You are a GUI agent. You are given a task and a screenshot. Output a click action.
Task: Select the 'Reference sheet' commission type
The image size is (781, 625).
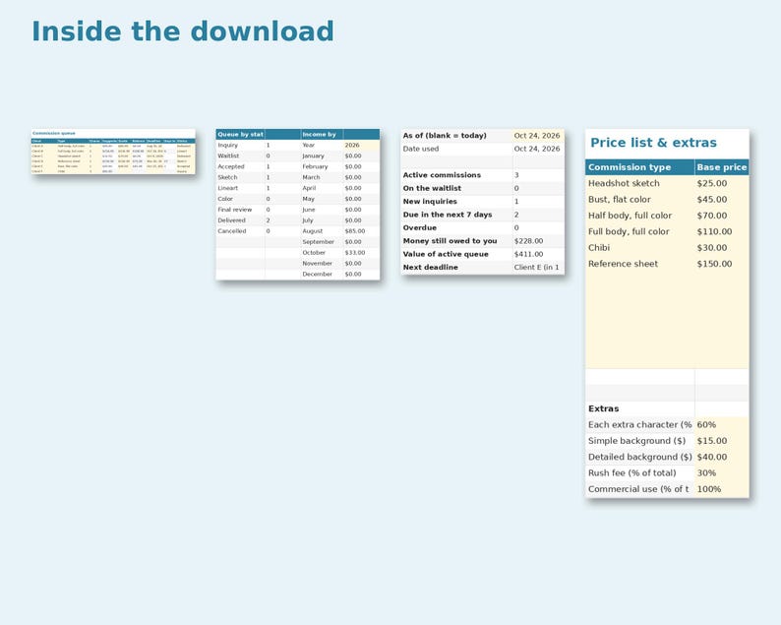click(x=623, y=264)
